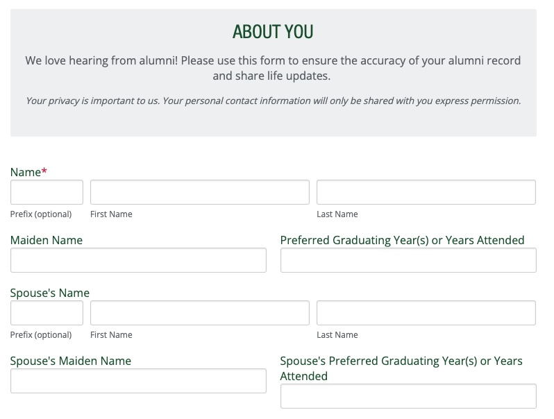Select the Last Name field under Name
Viewport: 554px width, 419px height.
[426, 192]
